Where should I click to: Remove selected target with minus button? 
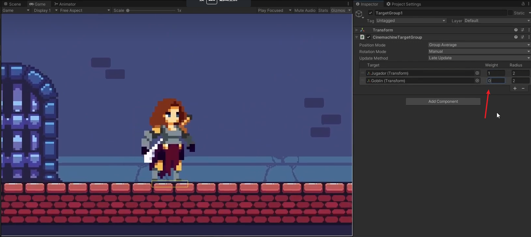click(x=523, y=88)
